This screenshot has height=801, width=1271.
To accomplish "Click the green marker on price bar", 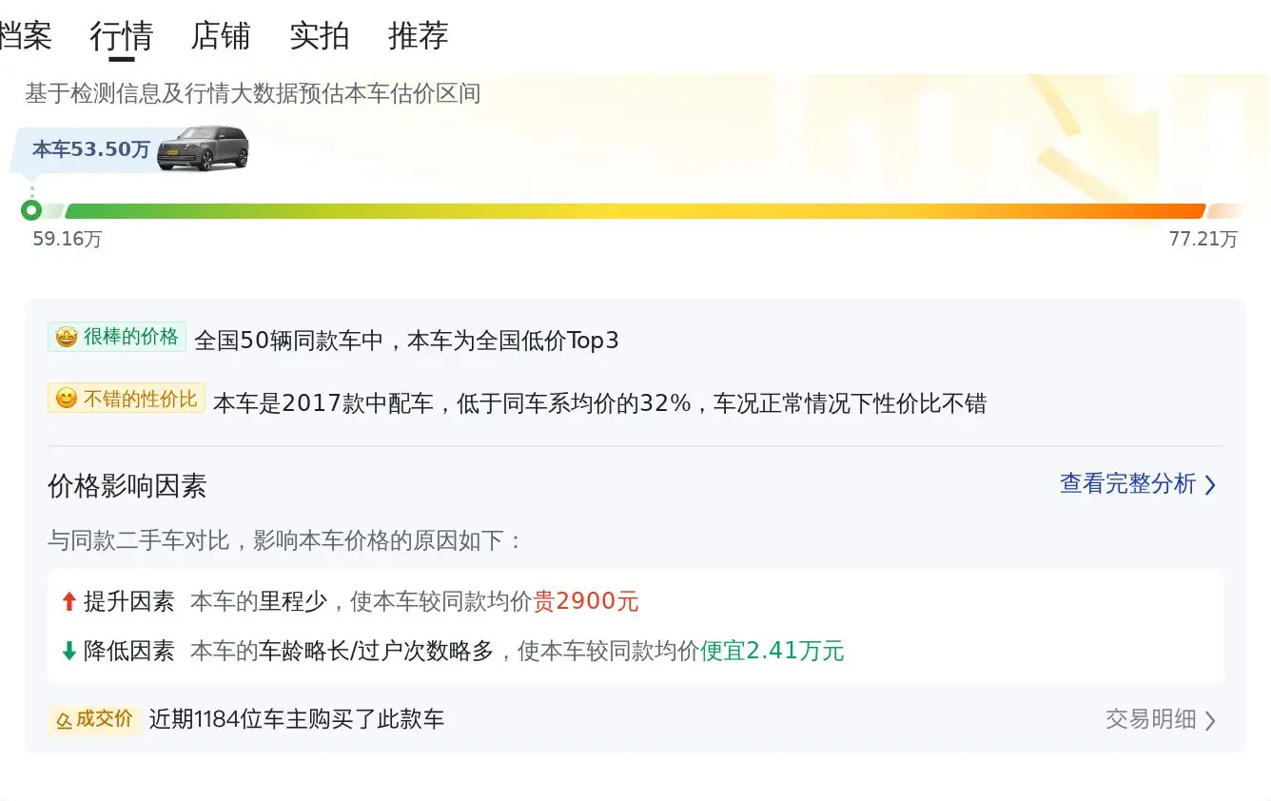I will click(31, 210).
